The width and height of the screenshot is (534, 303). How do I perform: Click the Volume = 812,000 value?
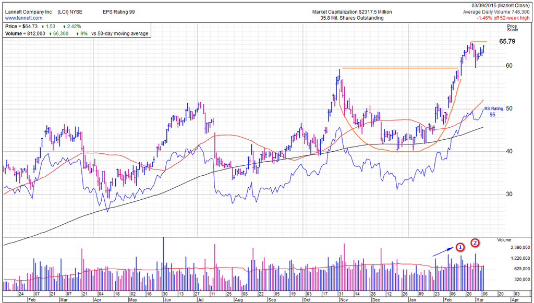[25, 34]
